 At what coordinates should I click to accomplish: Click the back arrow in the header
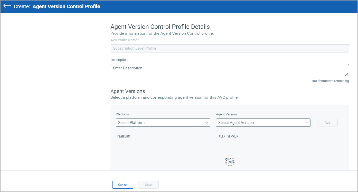pos(7,6)
